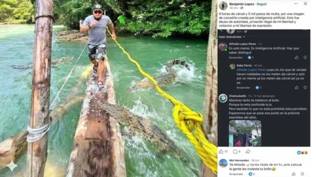Open the three-dot options menu on the post

click(x=296, y=4)
